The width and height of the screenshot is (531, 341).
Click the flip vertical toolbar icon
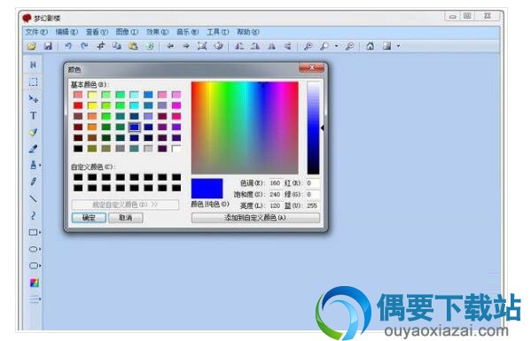287,46
